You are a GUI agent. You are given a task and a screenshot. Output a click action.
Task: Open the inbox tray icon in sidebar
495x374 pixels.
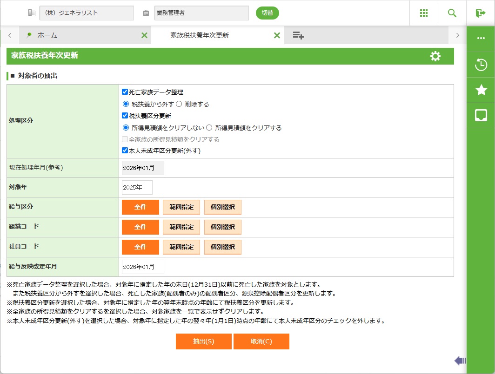pos(481,115)
